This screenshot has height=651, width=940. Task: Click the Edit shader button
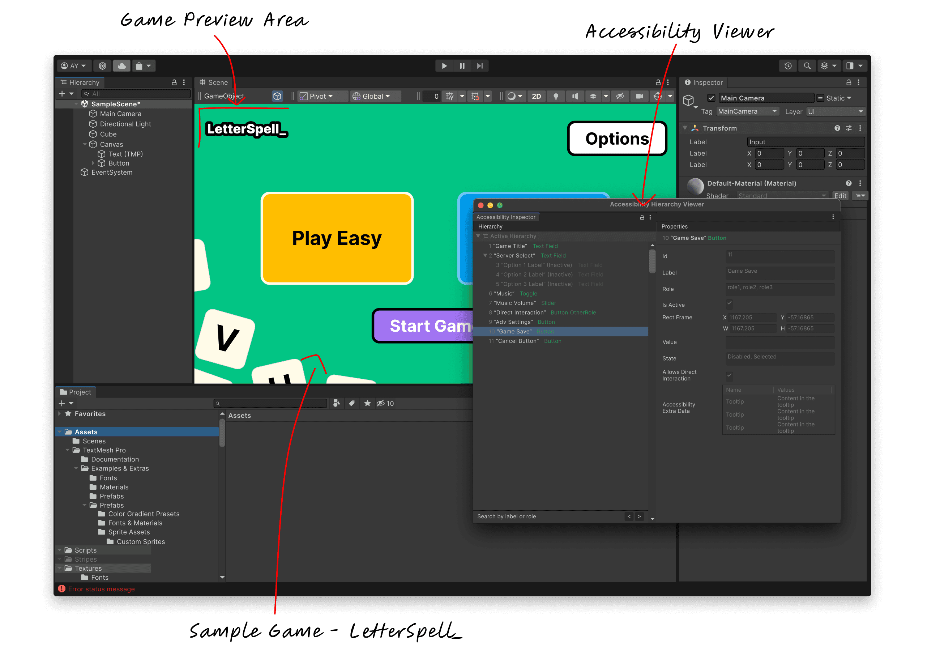click(x=840, y=196)
